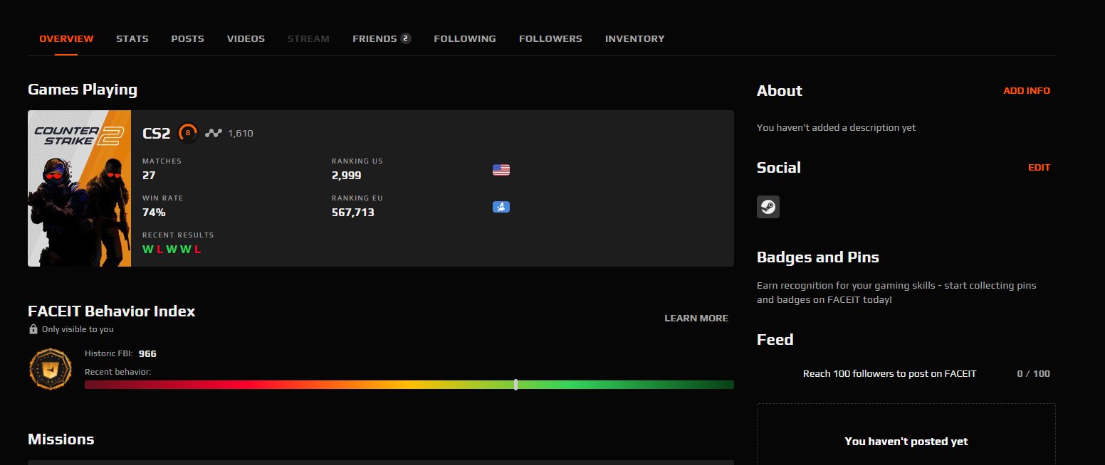1105x465 pixels.
Task: Switch to the Inventory tab
Action: pos(634,38)
